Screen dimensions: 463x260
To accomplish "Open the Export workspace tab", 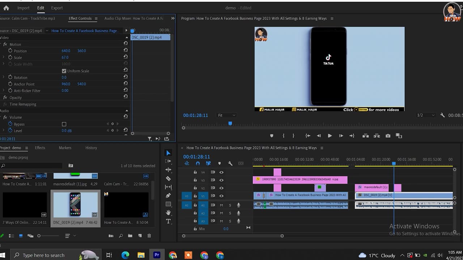I will coord(57,8).
